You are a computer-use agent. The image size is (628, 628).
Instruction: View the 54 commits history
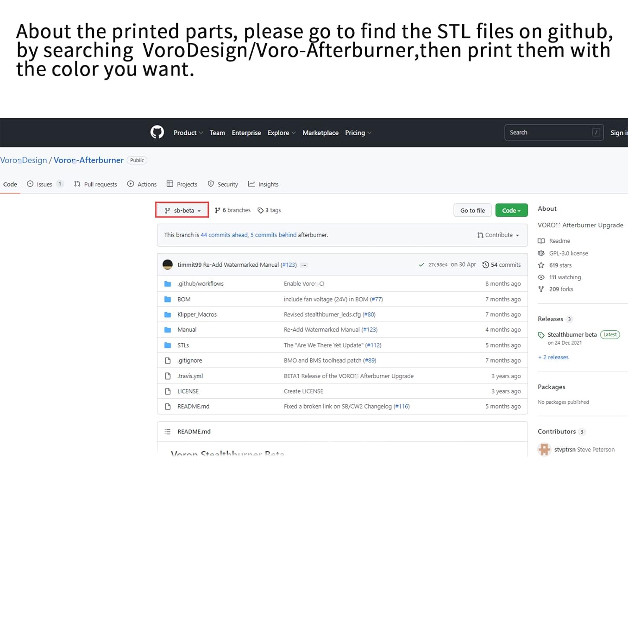click(x=502, y=265)
